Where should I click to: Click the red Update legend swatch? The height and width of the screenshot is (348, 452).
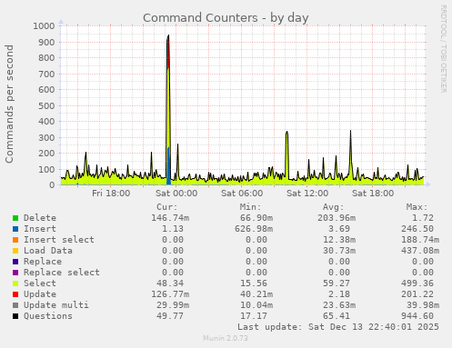(15, 294)
